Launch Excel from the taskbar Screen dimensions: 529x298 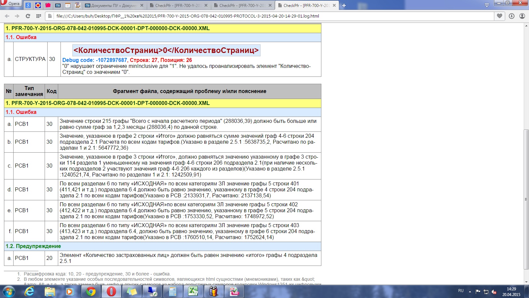click(x=193, y=291)
